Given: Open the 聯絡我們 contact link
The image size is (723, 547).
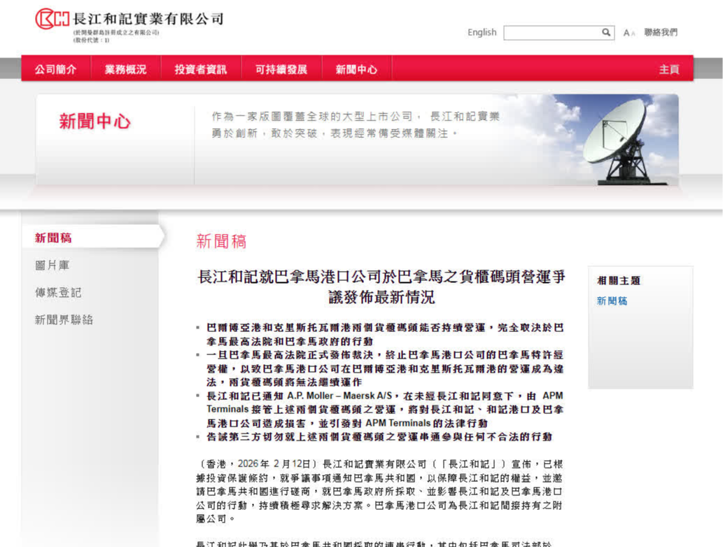Looking at the screenshot, I should [661, 32].
